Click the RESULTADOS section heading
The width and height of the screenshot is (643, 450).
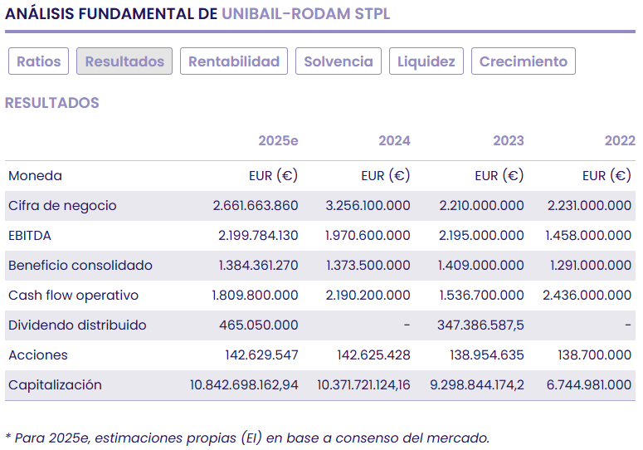(52, 103)
